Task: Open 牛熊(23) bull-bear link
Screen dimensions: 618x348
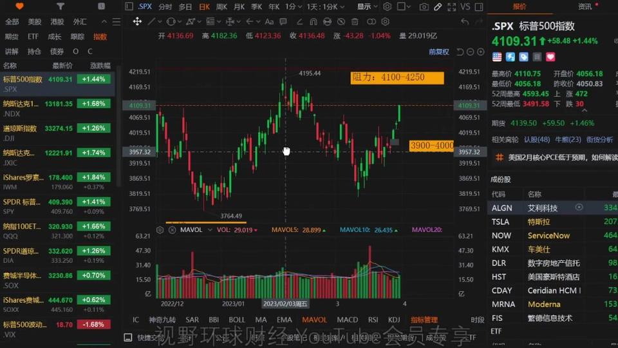Action: pyautogui.click(x=568, y=139)
